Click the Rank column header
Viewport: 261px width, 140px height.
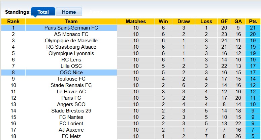(x=13, y=21)
